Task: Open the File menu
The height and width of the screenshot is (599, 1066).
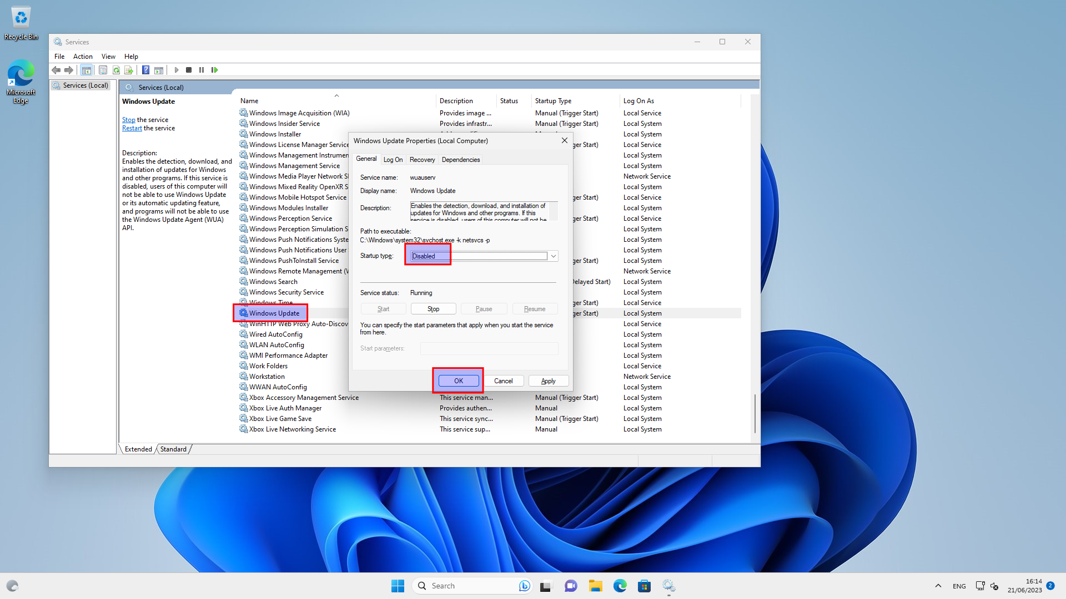Action: coord(59,57)
